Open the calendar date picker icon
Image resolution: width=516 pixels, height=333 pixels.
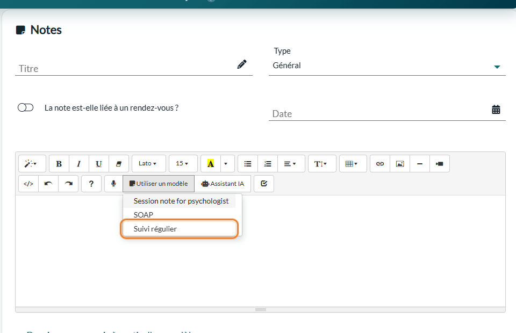pyautogui.click(x=496, y=110)
